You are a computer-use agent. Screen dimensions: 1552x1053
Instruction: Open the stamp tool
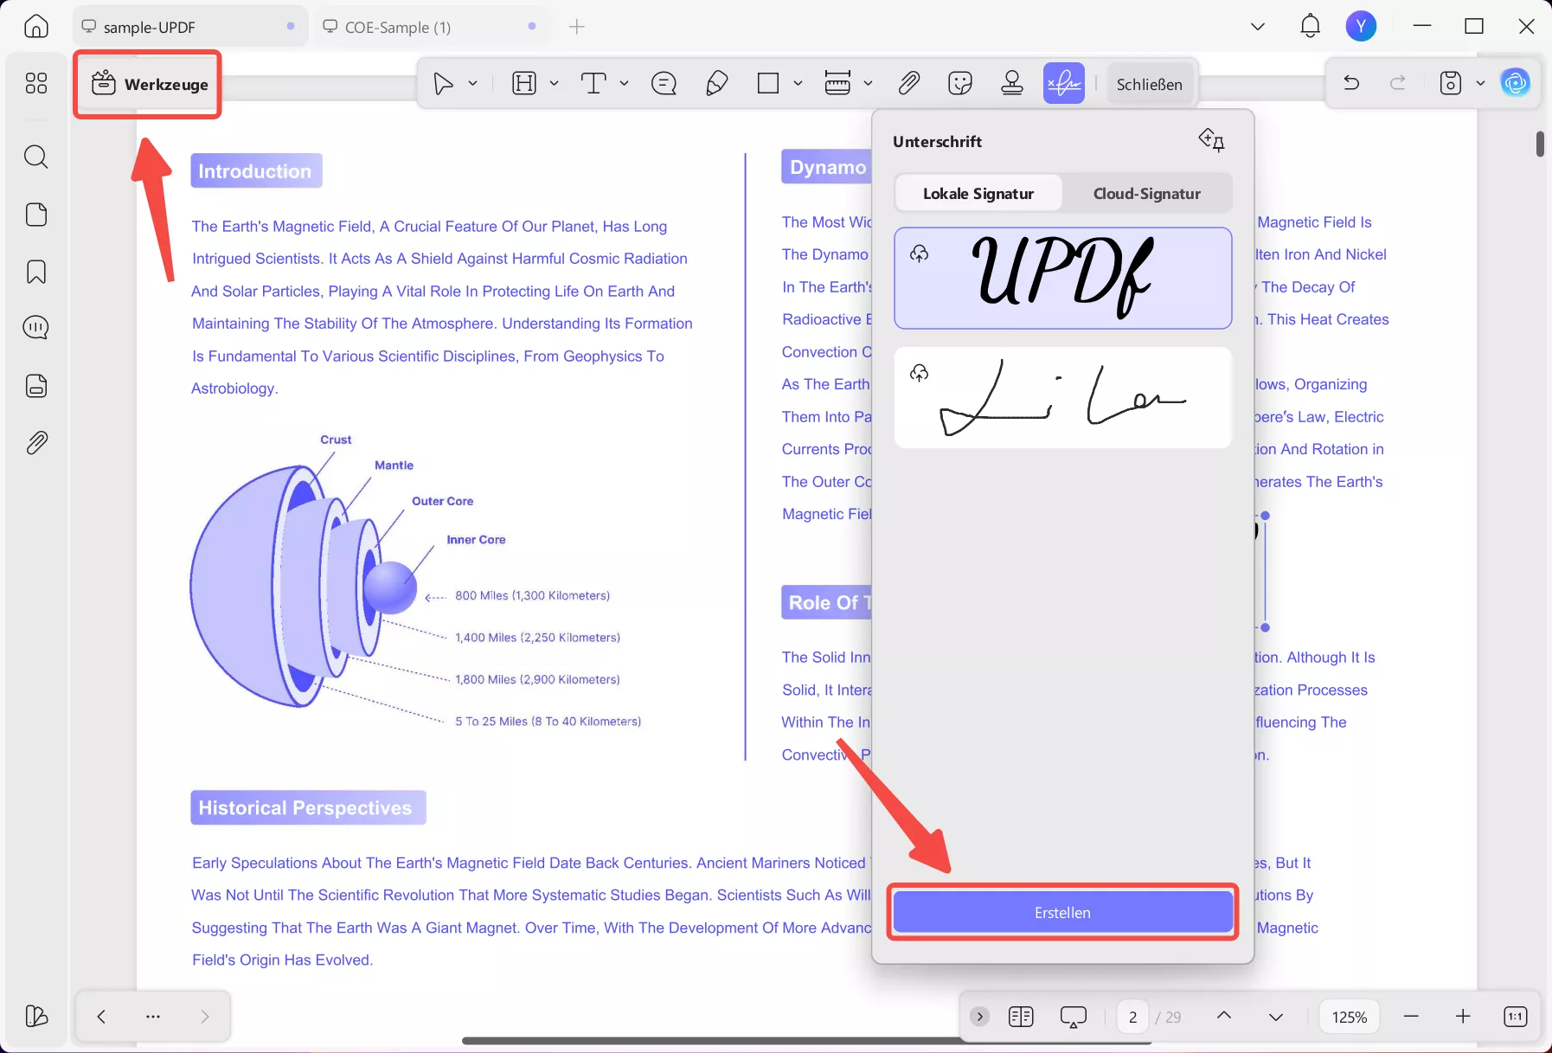[x=1012, y=83]
